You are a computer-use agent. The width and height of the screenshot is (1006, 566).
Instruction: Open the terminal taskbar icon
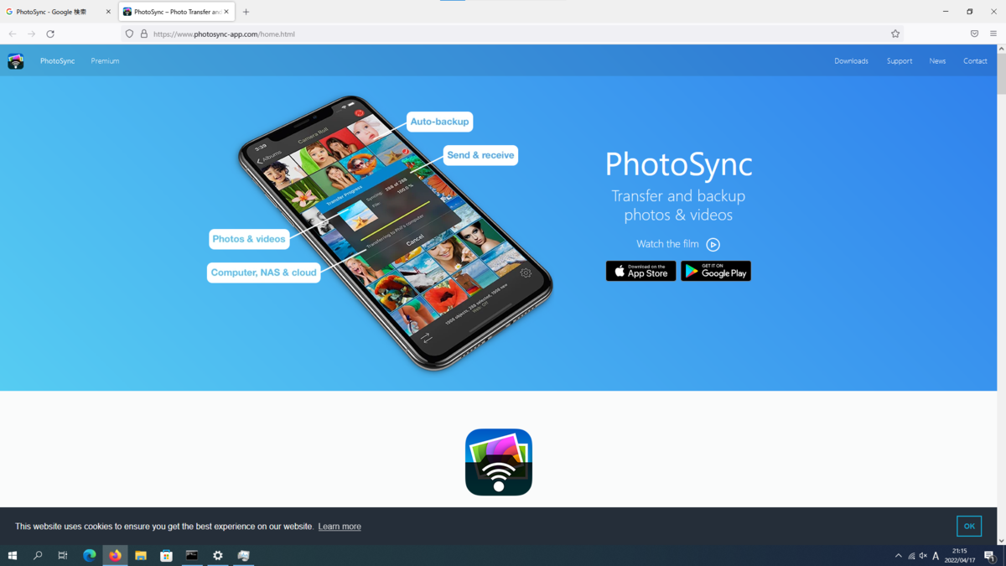pyautogui.click(x=192, y=556)
